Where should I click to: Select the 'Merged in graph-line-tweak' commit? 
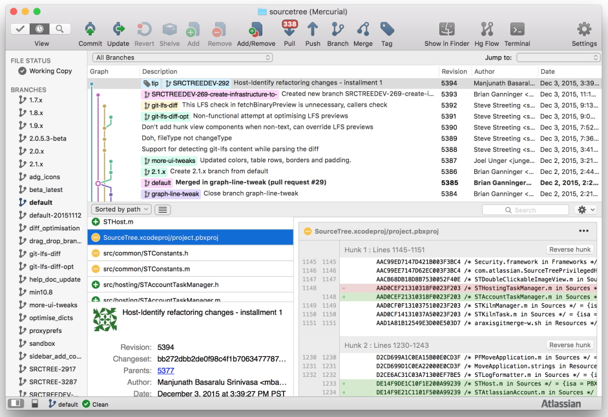coord(345,183)
